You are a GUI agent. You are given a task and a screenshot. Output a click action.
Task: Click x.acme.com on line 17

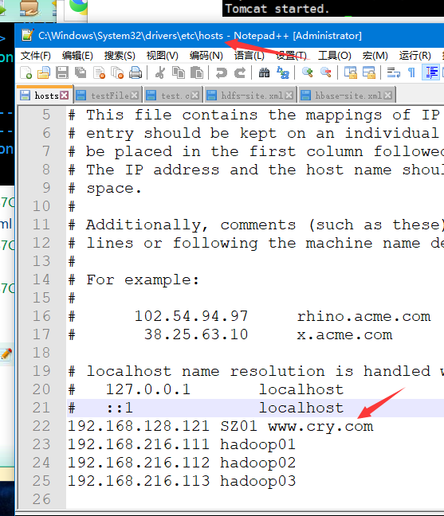pos(344,334)
